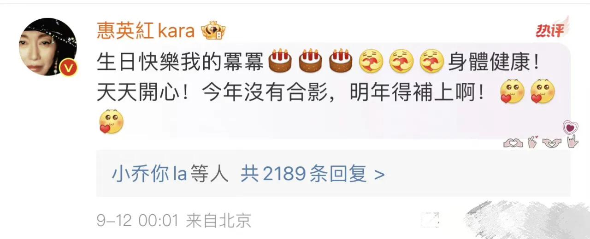Tap the third hugging heart emoji

pyautogui.click(x=432, y=61)
